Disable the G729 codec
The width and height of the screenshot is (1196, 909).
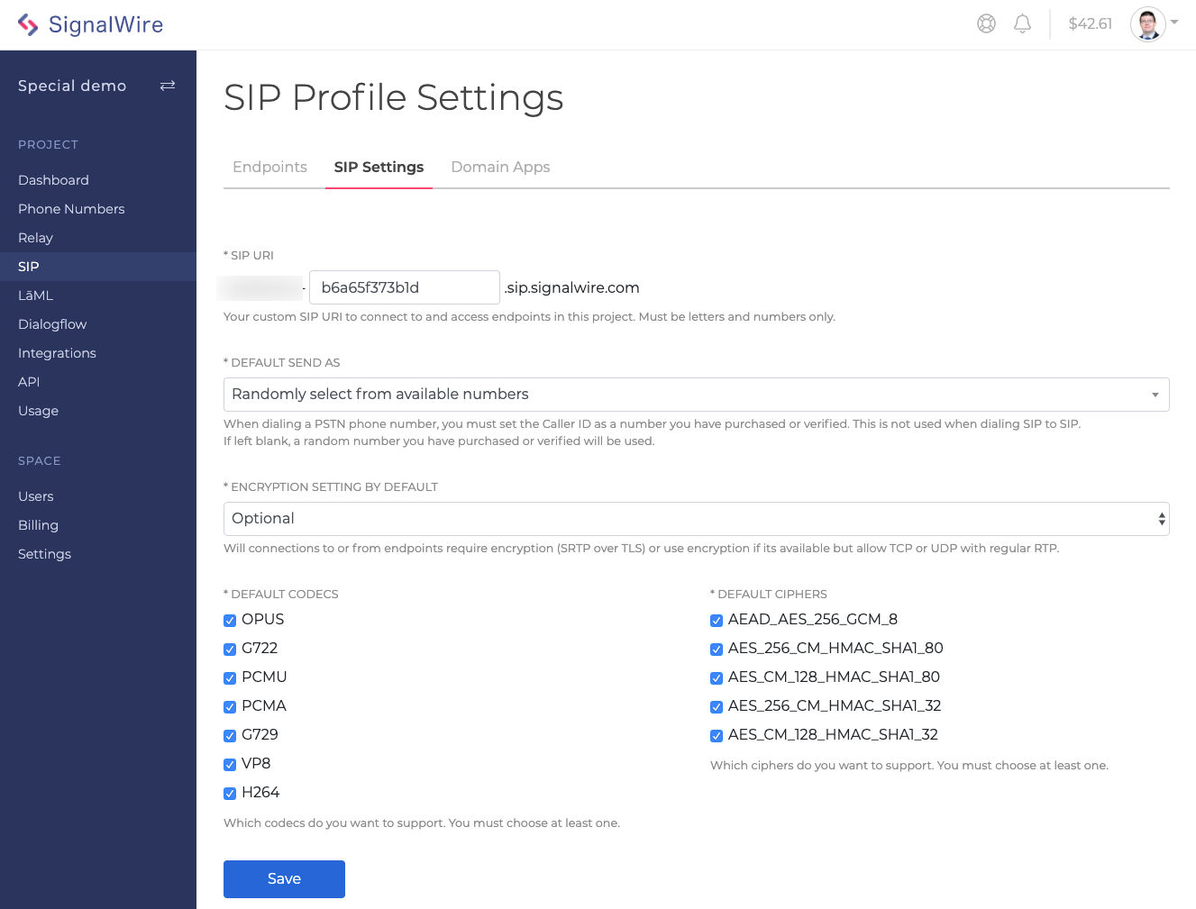click(230, 736)
